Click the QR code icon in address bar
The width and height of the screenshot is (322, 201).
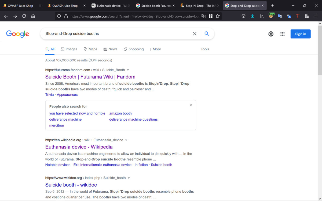(211, 16)
